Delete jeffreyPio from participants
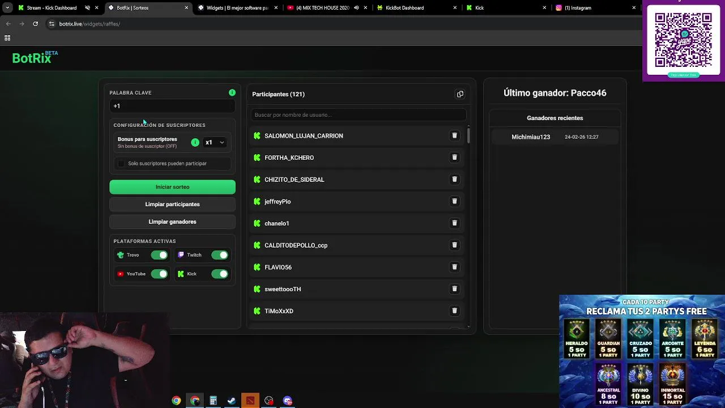The image size is (725, 408). (454, 201)
